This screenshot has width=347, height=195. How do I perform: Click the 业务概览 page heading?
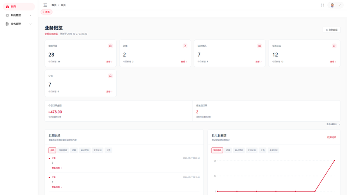coord(53,28)
